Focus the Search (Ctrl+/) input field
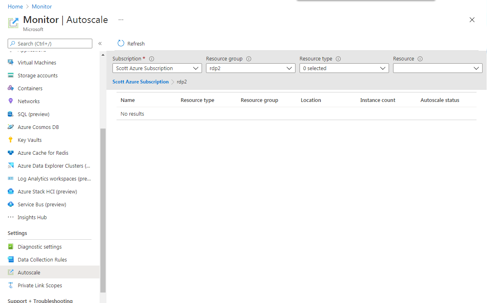The image size is (487, 303). (x=50, y=44)
